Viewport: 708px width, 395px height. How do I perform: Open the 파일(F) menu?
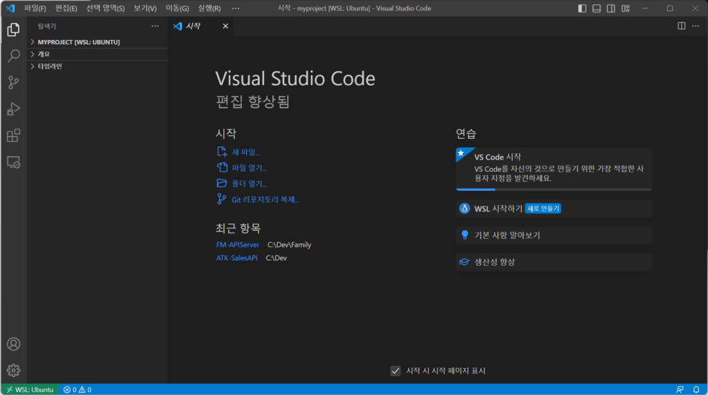[x=35, y=8]
